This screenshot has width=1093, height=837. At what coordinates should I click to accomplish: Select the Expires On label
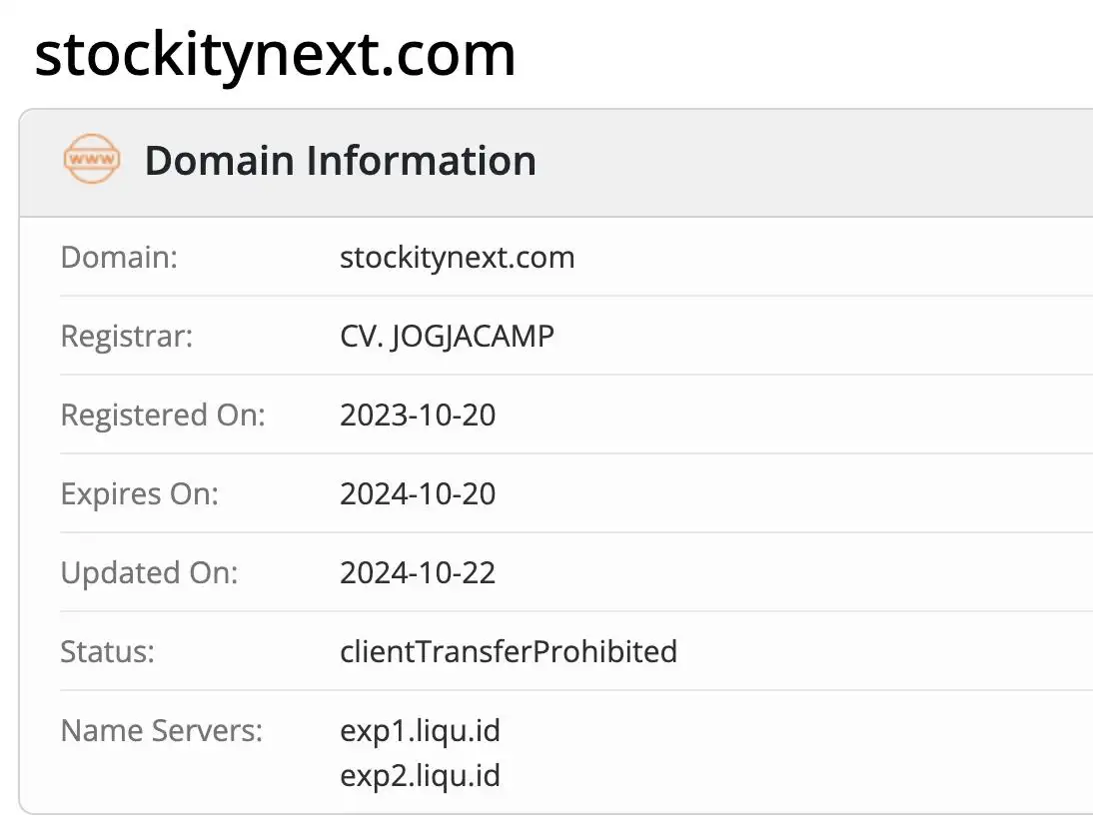139,493
